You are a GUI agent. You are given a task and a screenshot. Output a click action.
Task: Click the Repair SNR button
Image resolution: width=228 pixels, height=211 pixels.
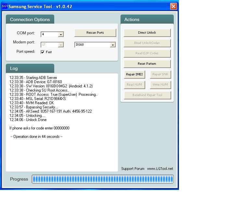coord(160,74)
